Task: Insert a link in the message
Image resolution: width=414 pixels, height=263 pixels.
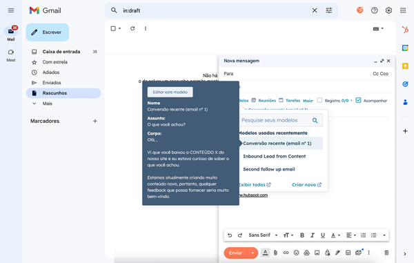Action: (286, 253)
